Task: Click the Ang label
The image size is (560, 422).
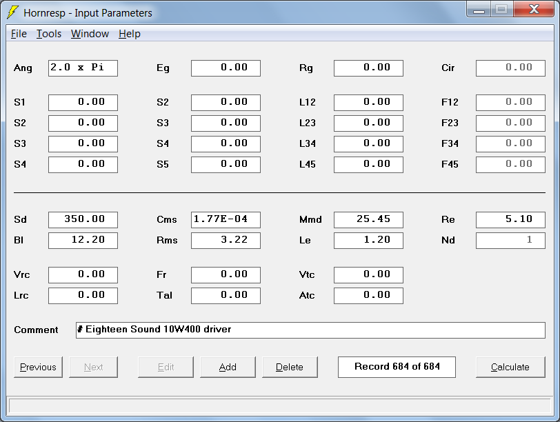Action: pyautogui.click(x=23, y=68)
